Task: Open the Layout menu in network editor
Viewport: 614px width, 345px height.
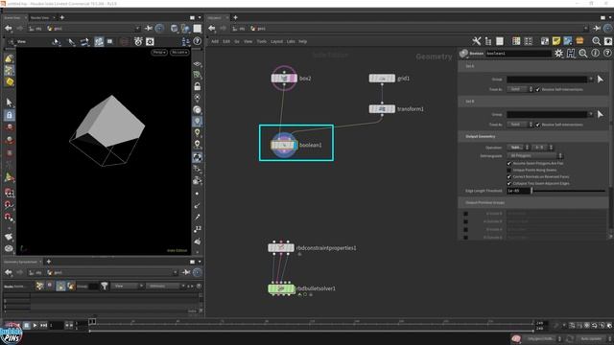Action: (276, 41)
